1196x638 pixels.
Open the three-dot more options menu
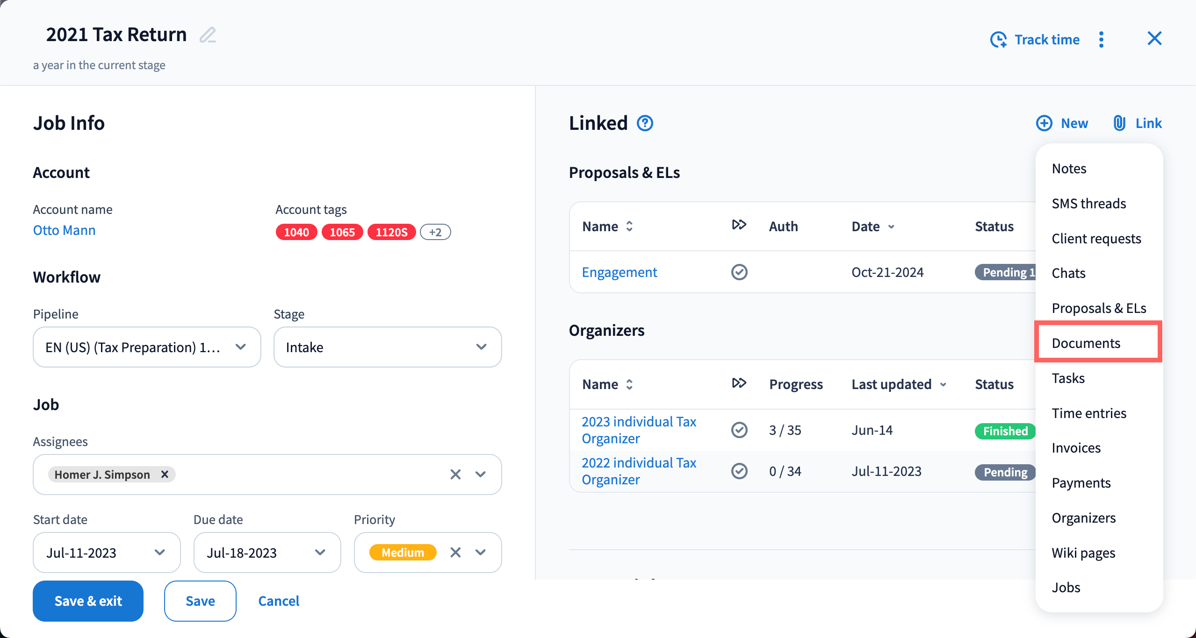pos(1101,40)
